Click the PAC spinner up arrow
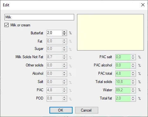Screen dimensions: 148x117 64,89
